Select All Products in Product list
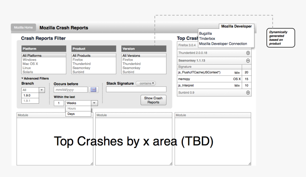This screenshot has width=306, height=177. [x=94, y=55]
